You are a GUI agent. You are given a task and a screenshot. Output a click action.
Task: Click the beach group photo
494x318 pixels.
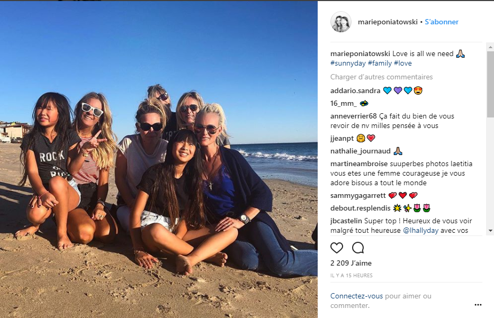(x=159, y=159)
